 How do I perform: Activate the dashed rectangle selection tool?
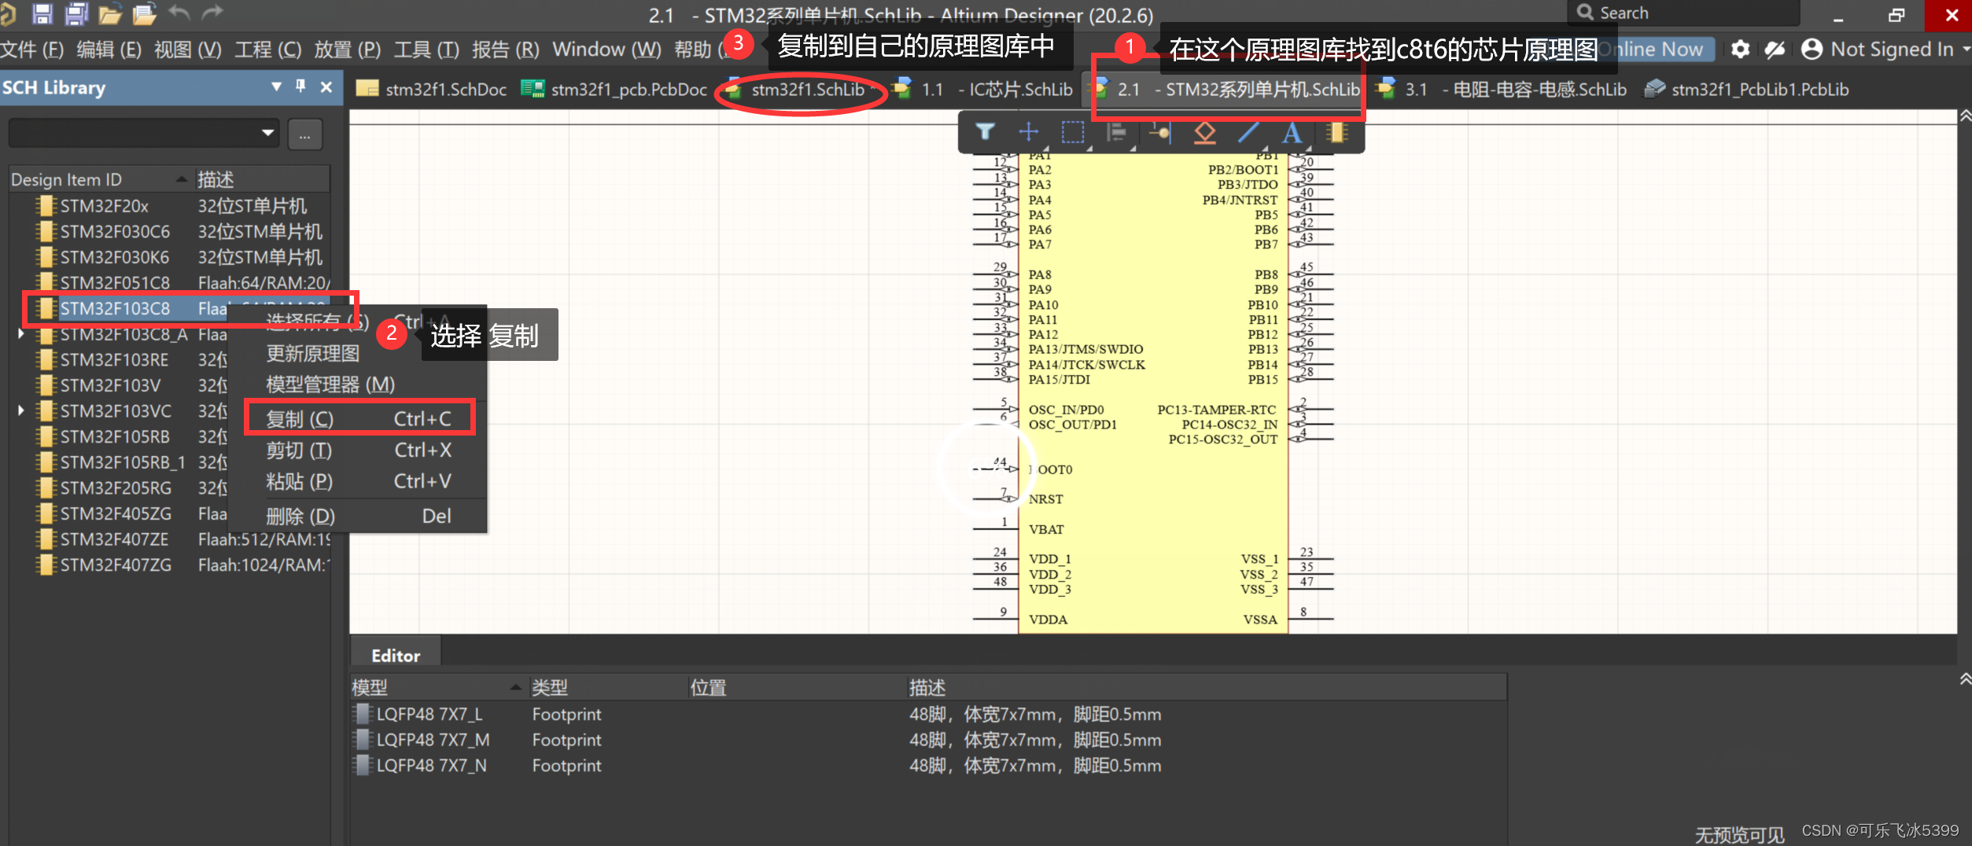tap(1072, 132)
